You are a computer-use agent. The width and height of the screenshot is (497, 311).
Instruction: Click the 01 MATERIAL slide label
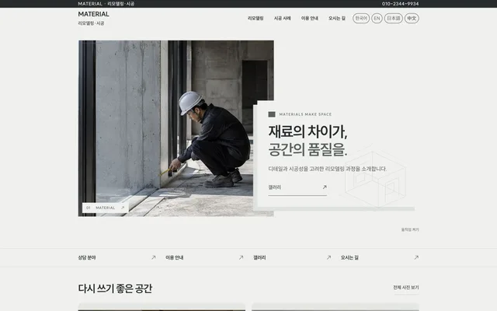tap(106, 208)
